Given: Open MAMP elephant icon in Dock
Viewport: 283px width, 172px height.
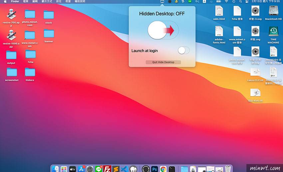Looking at the screenshot, I should [133, 169].
